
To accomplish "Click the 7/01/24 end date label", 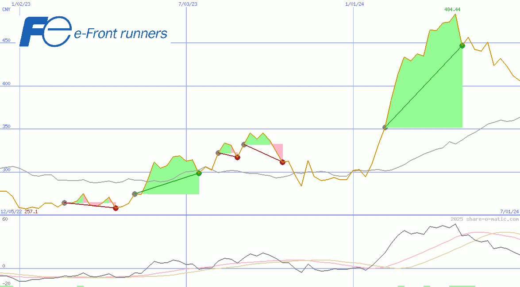I will click(x=509, y=212).
